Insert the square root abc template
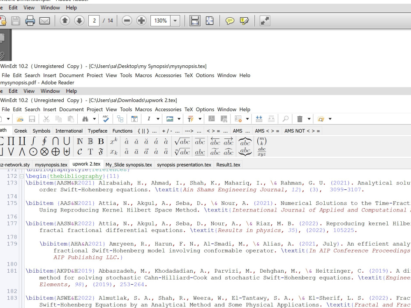Screen dimensions: 411x308 click(x=182, y=141)
